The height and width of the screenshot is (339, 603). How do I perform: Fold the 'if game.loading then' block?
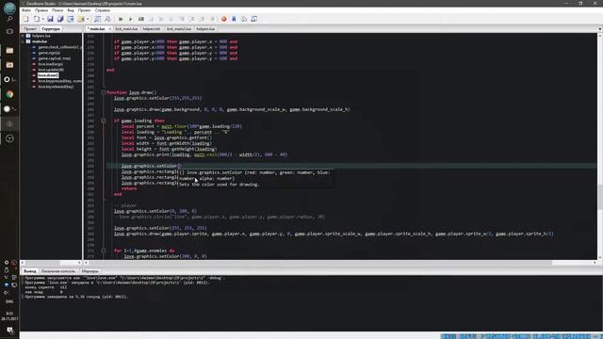tap(104, 121)
